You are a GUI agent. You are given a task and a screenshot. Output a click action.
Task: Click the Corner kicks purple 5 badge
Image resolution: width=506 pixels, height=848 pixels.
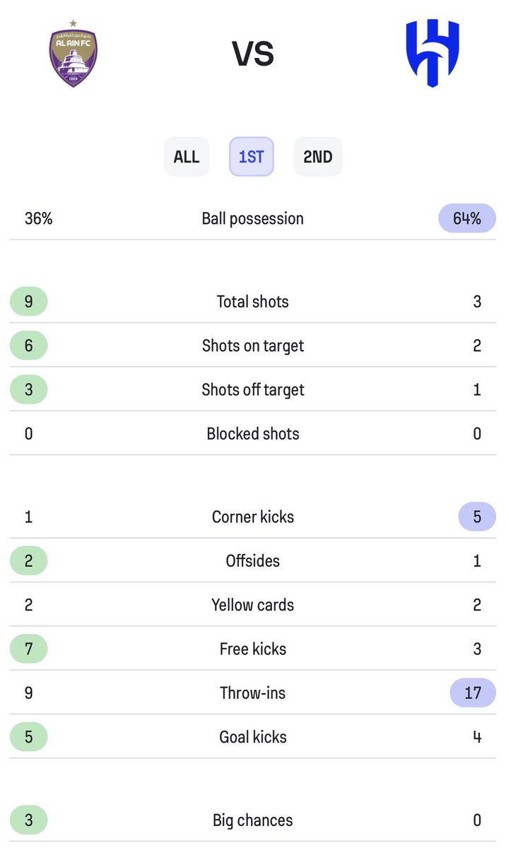tap(477, 517)
